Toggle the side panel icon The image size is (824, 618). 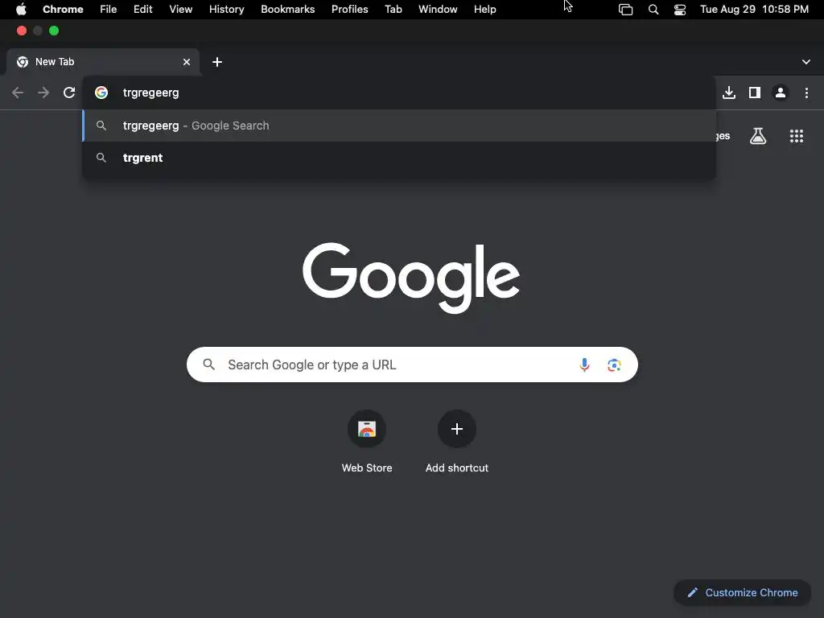755,93
